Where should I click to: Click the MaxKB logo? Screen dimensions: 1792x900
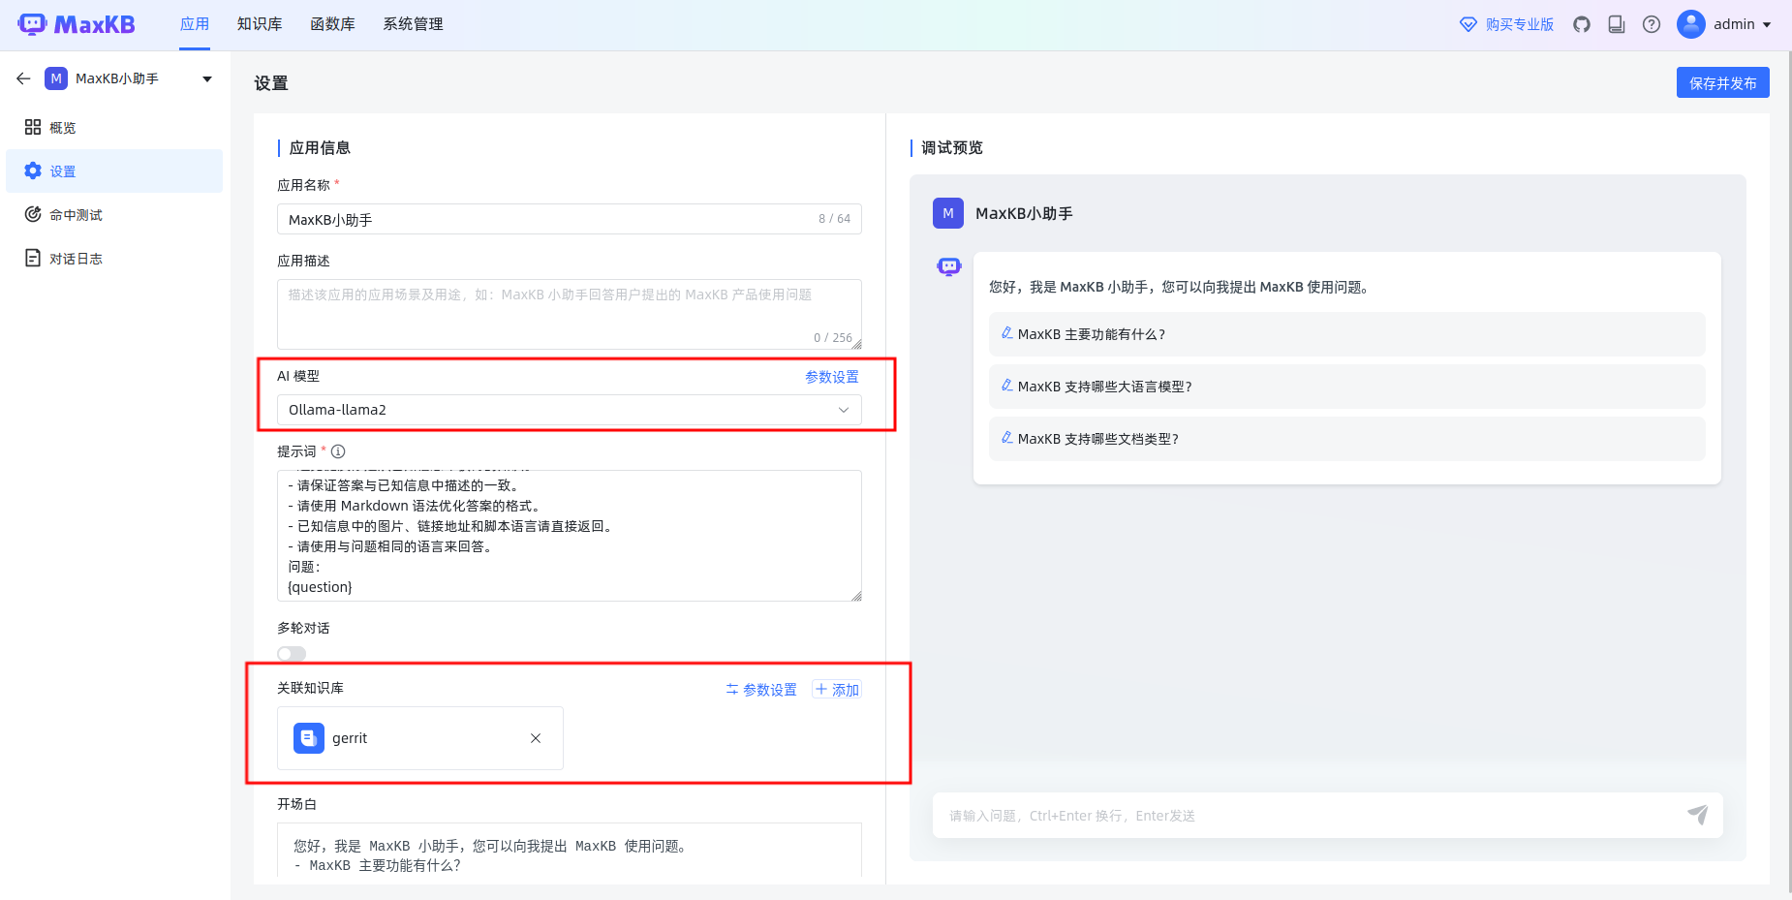tap(77, 24)
